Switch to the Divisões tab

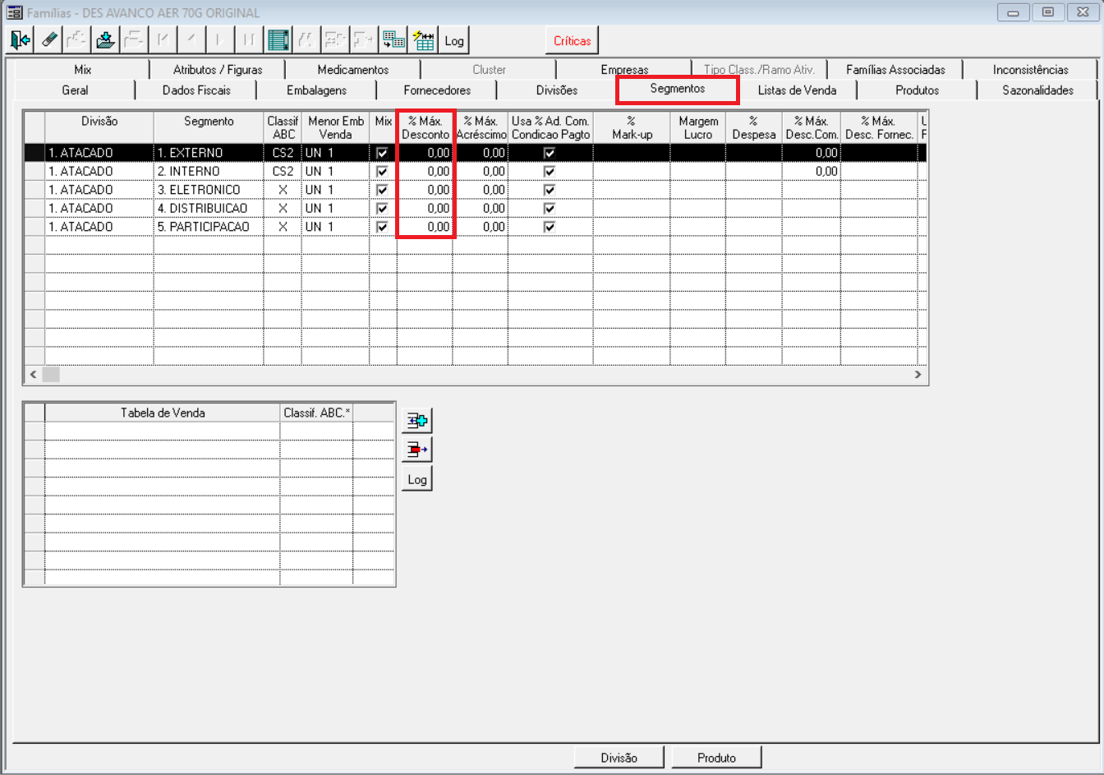[x=557, y=90]
